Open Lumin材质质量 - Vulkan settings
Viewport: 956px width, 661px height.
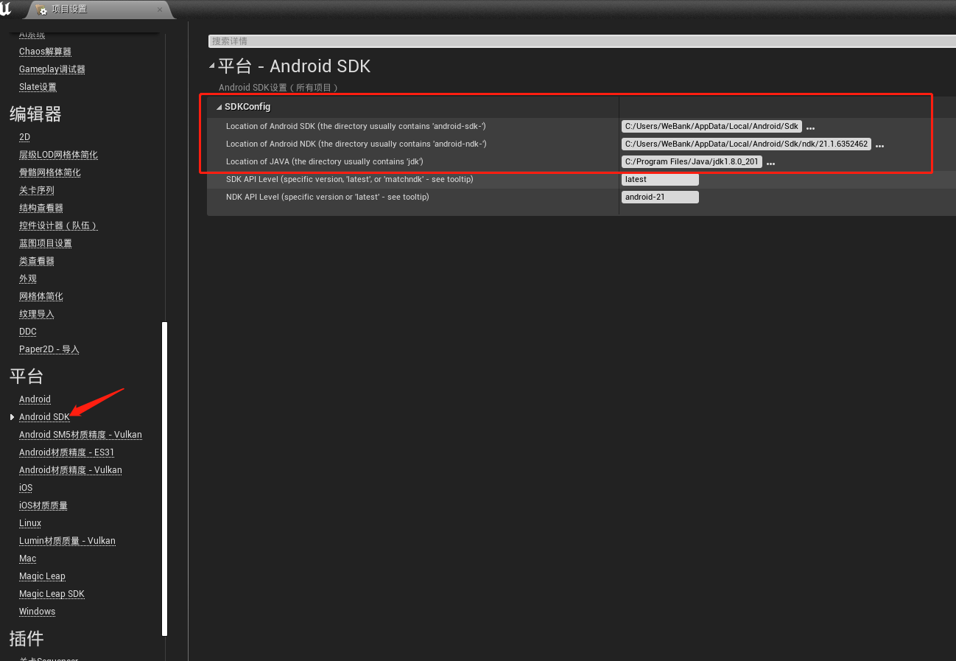[x=67, y=541]
